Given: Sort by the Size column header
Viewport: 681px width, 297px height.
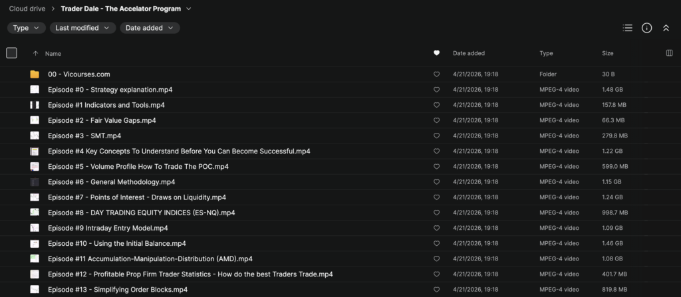Looking at the screenshot, I should [x=608, y=53].
